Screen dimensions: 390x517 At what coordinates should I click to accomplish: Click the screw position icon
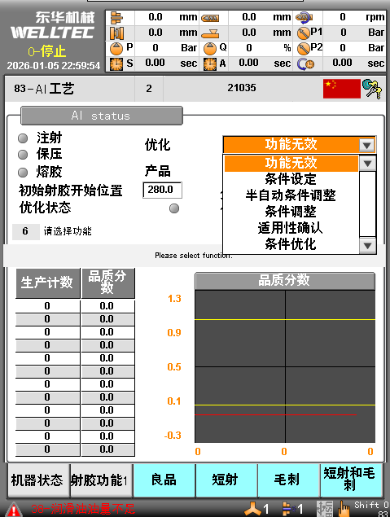pos(210,18)
